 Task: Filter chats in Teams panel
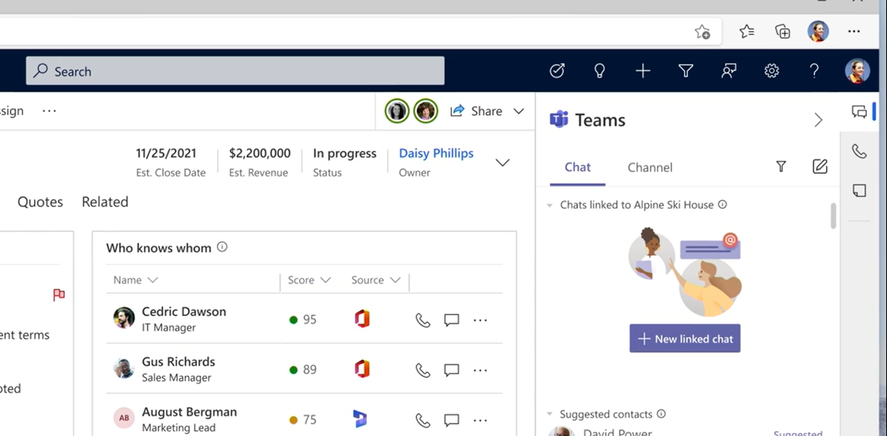tap(781, 166)
